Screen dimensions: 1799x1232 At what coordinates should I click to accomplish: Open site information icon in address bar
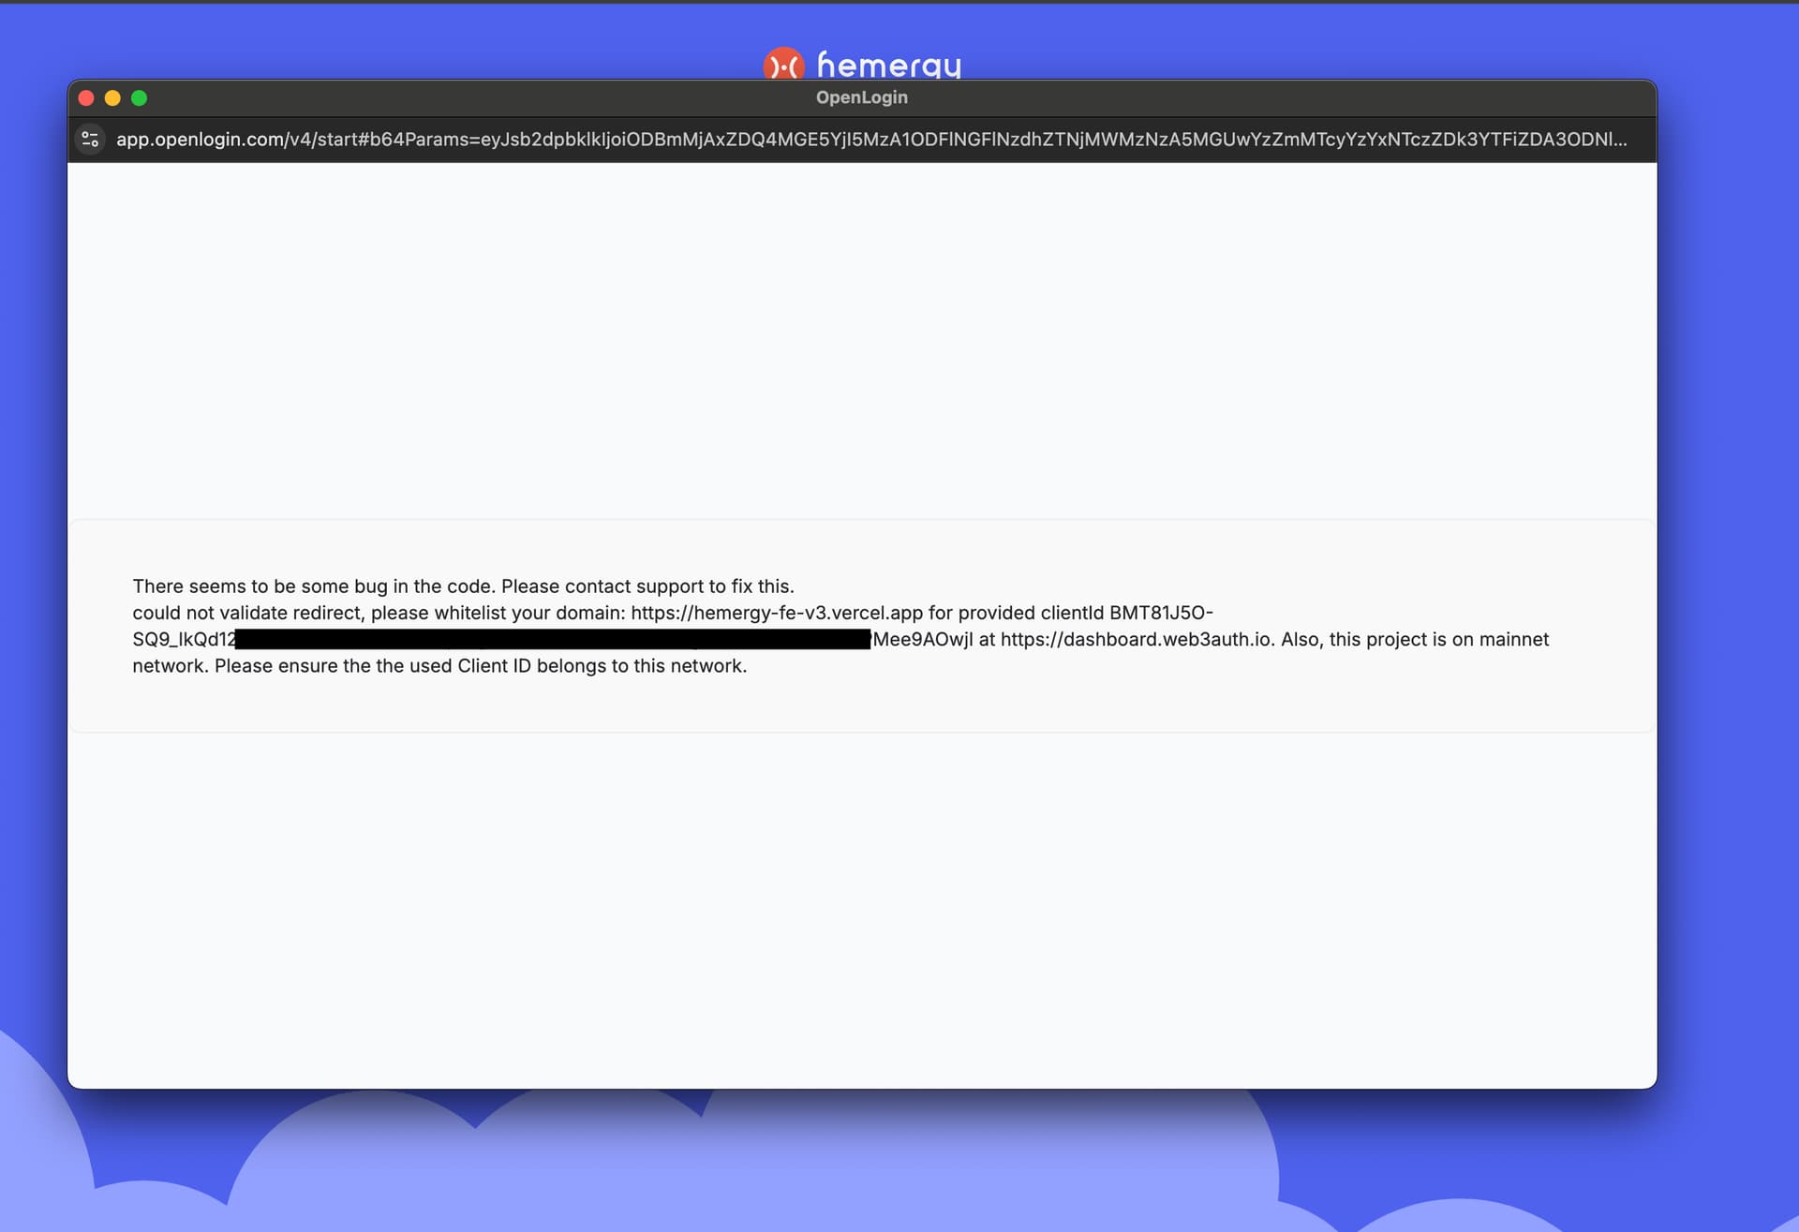[x=90, y=140]
